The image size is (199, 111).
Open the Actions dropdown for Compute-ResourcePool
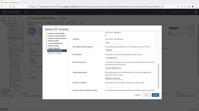pos(63,18)
